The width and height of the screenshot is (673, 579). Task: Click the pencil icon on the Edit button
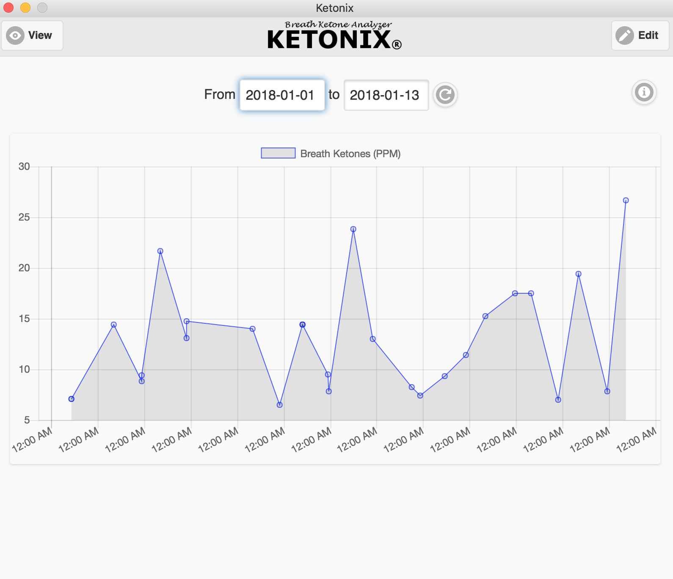(624, 36)
